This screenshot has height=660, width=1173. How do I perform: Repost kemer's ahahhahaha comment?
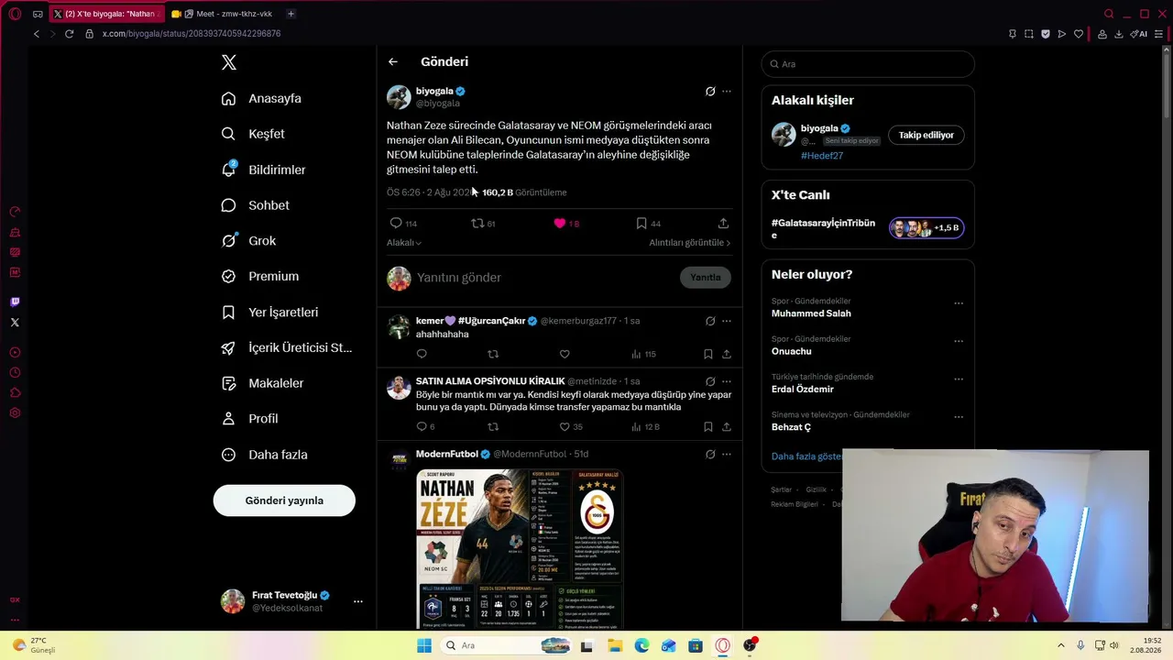pyautogui.click(x=493, y=354)
